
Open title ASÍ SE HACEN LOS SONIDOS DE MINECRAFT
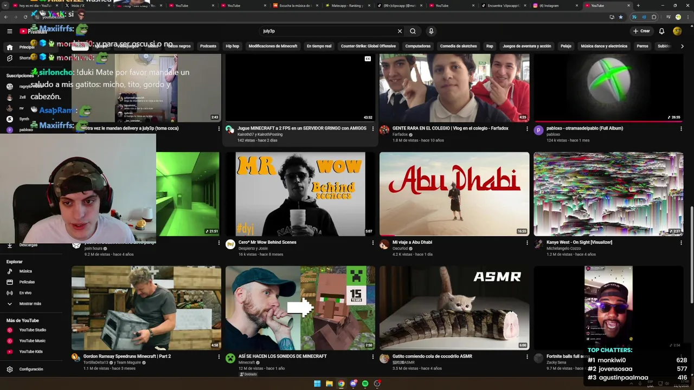pos(282,356)
